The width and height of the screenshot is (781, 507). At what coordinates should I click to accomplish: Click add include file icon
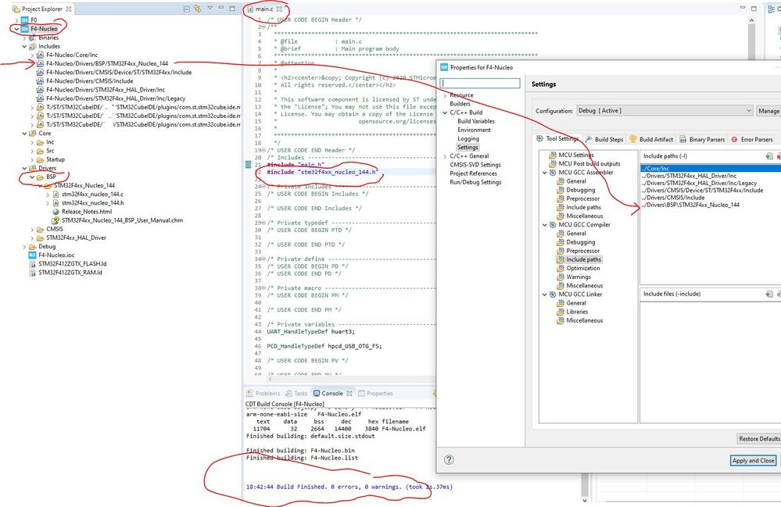click(x=769, y=294)
